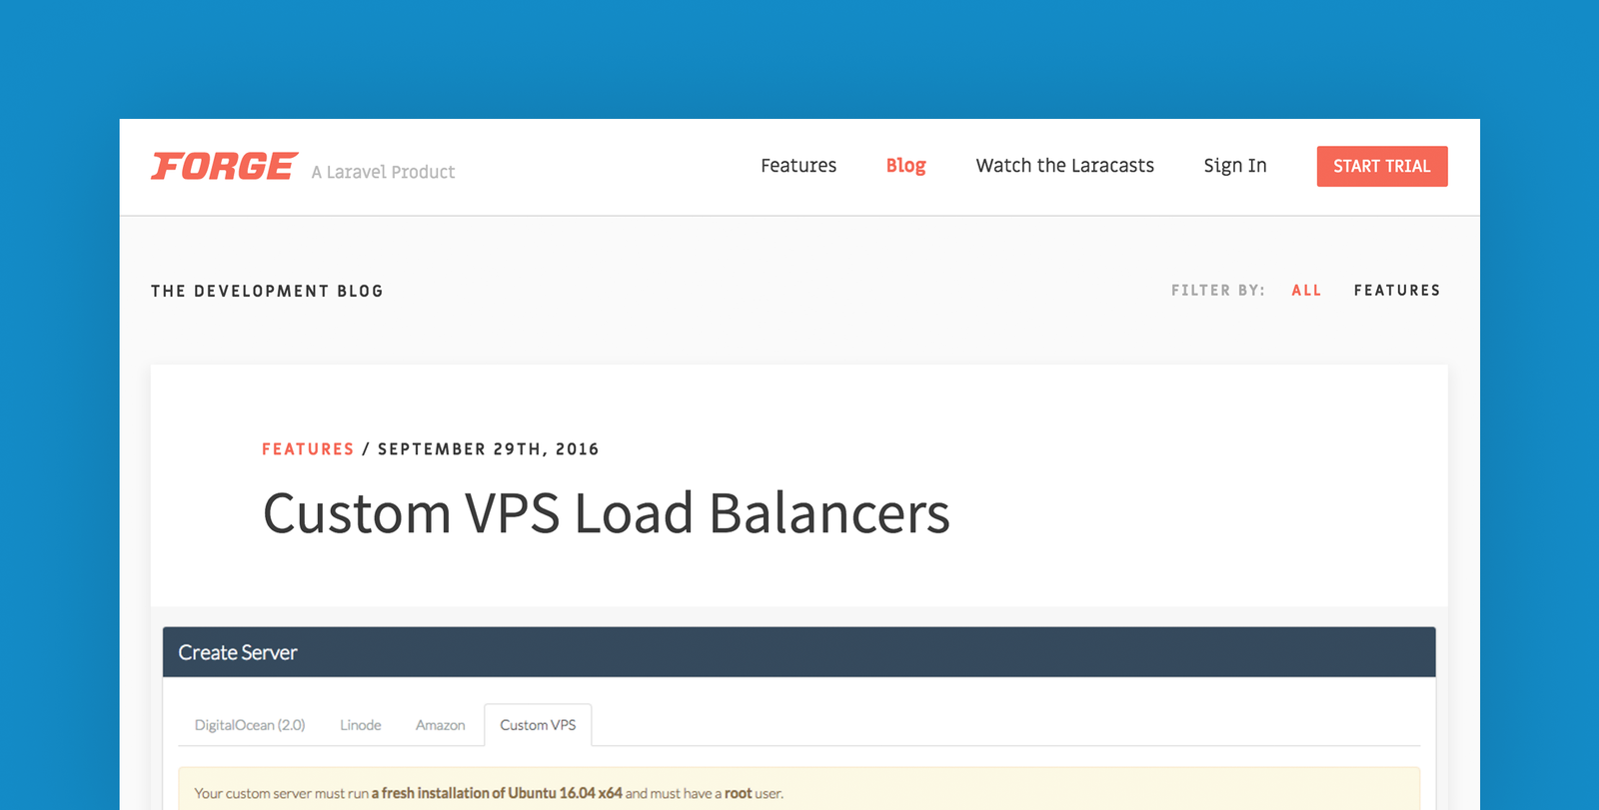Viewport: 1599px width, 810px height.
Task: Select the Amazon tab
Action: coord(440,725)
